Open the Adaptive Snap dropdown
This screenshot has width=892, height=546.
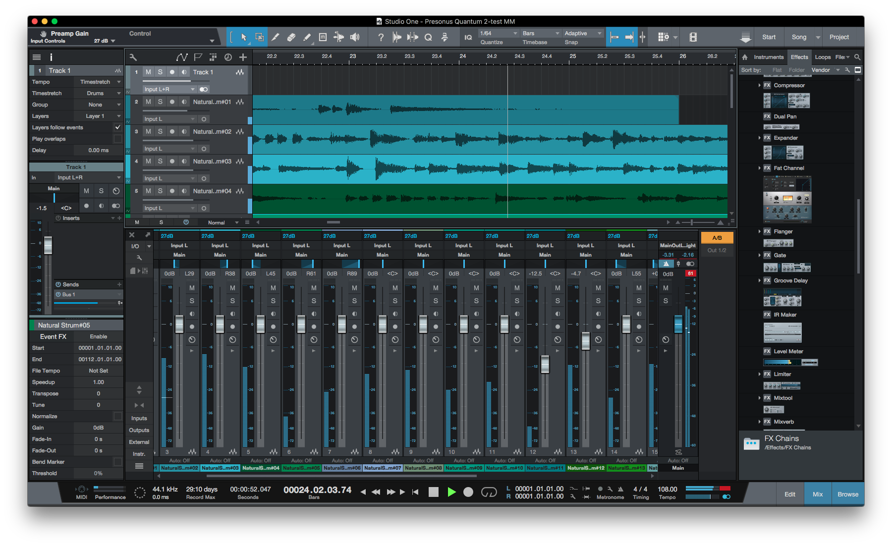(x=583, y=33)
